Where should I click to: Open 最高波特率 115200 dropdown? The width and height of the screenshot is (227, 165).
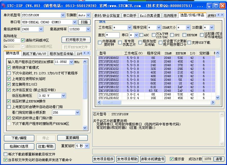88,29
